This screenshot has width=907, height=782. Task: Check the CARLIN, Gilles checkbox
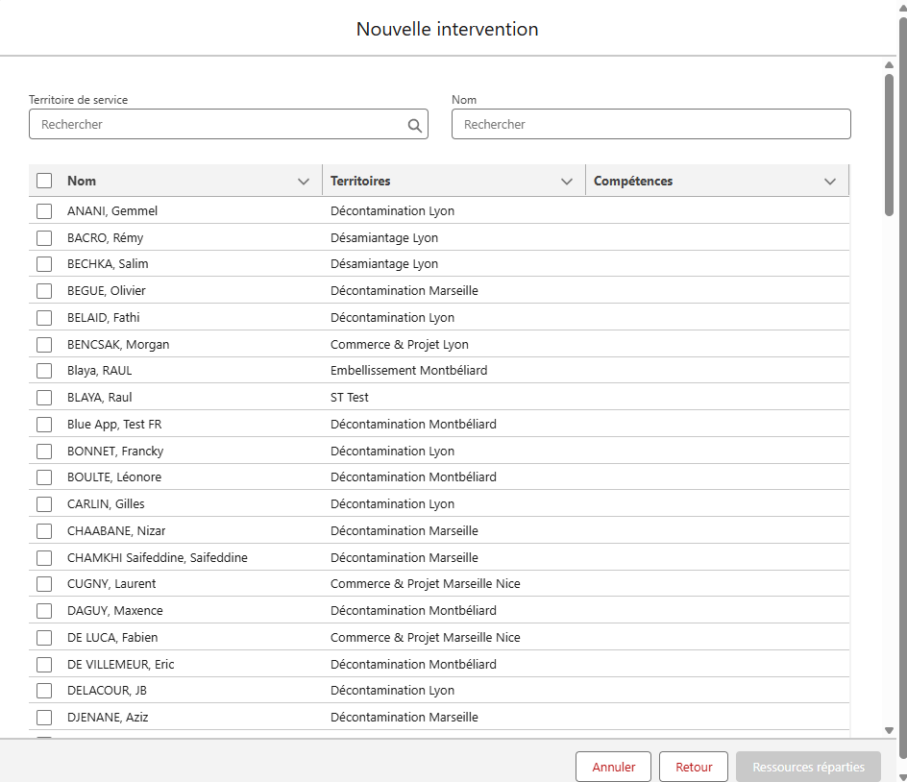[44, 504]
